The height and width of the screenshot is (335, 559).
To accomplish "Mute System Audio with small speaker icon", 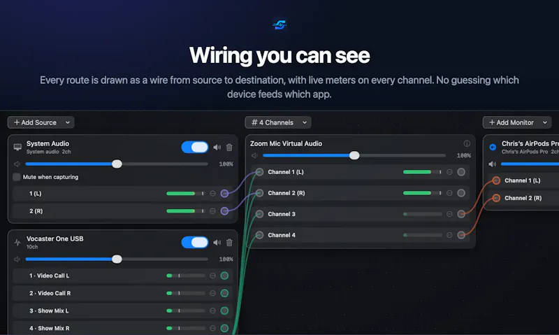I will 17,164.
